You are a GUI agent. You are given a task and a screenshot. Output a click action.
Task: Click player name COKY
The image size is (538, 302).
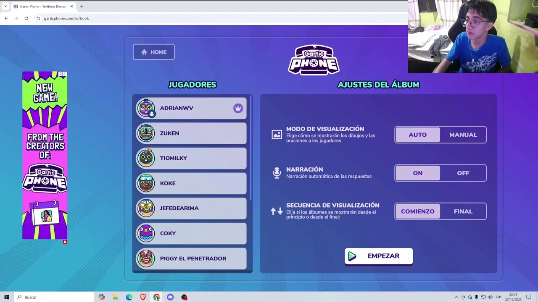[168, 233]
